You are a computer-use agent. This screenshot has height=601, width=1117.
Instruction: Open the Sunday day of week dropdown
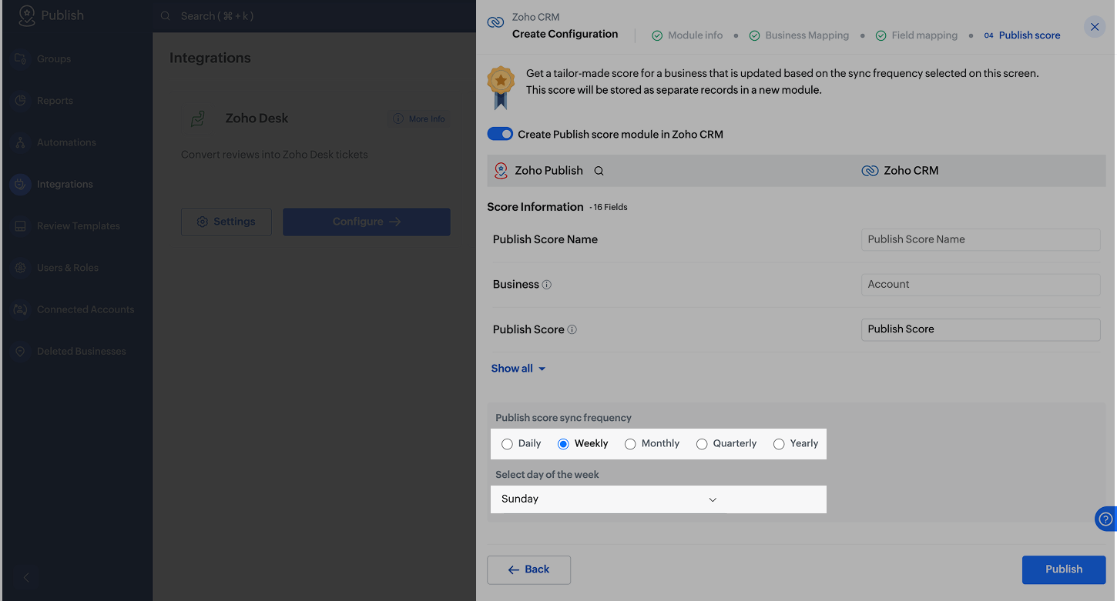609,499
